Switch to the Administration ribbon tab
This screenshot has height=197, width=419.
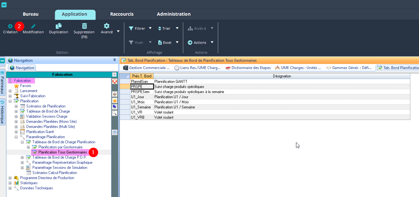click(x=174, y=14)
